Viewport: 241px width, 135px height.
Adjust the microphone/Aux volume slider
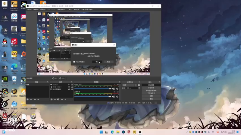[93, 89]
